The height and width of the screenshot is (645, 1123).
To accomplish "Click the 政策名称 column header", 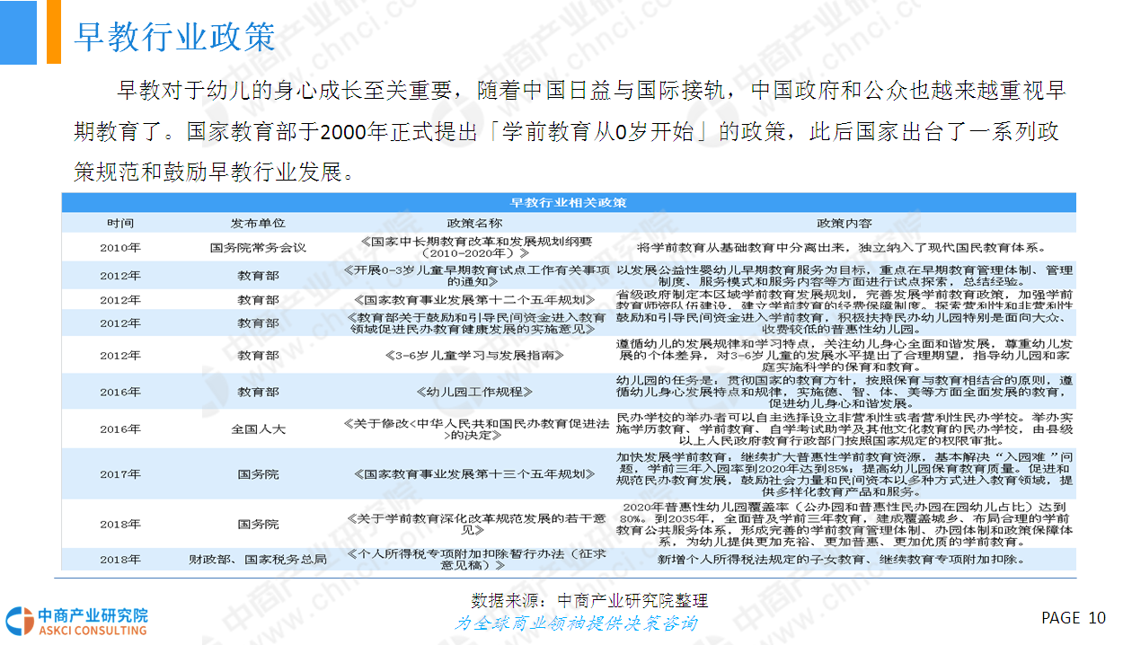I will [x=474, y=223].
